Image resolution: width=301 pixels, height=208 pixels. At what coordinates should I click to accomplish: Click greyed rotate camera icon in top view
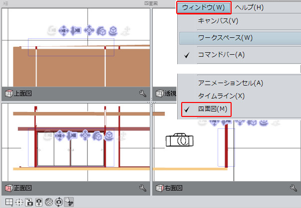pyautogui.click(x=52, y=31)
